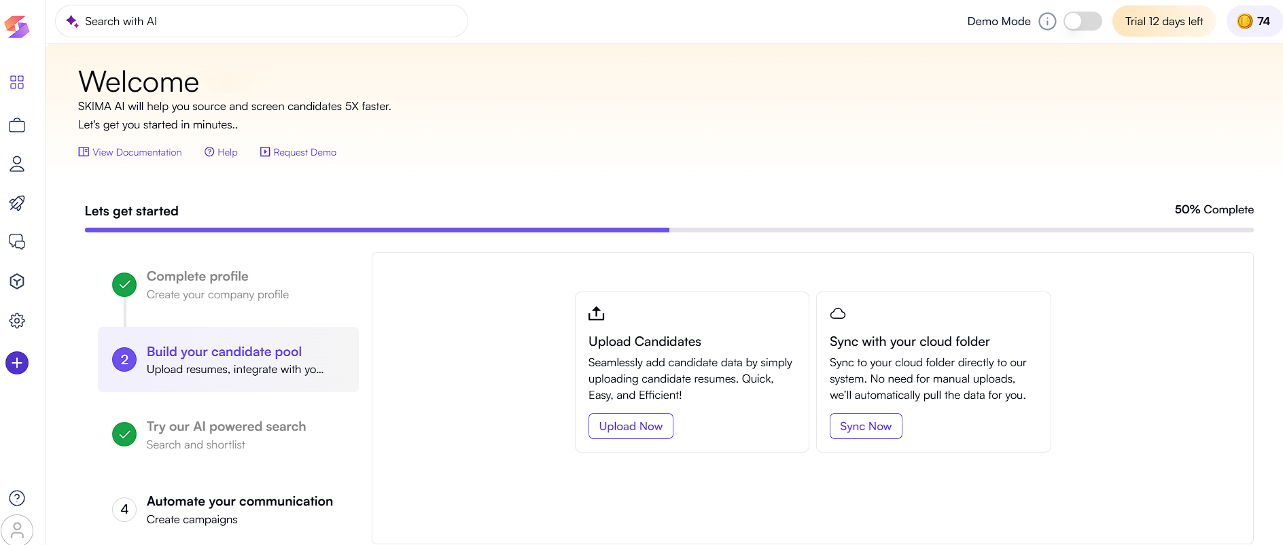Image resolution: width=1283 pixels, height=545 pixels.
Task: Select the Build your candidate pool step
Action: point(228,359)
